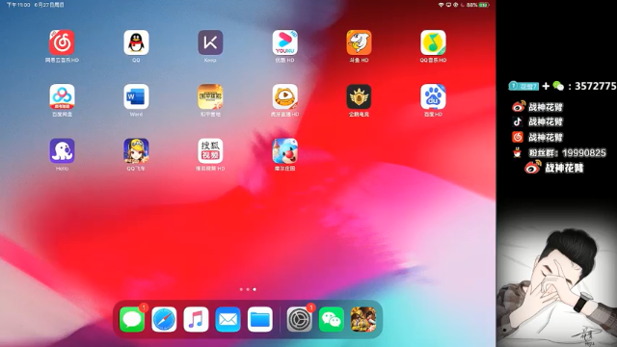Open WeChat from the dock
This screenshot has width=617, height=347.
tap(332, 319)
